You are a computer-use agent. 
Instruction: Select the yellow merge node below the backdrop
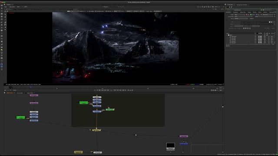tap(96, 130)
